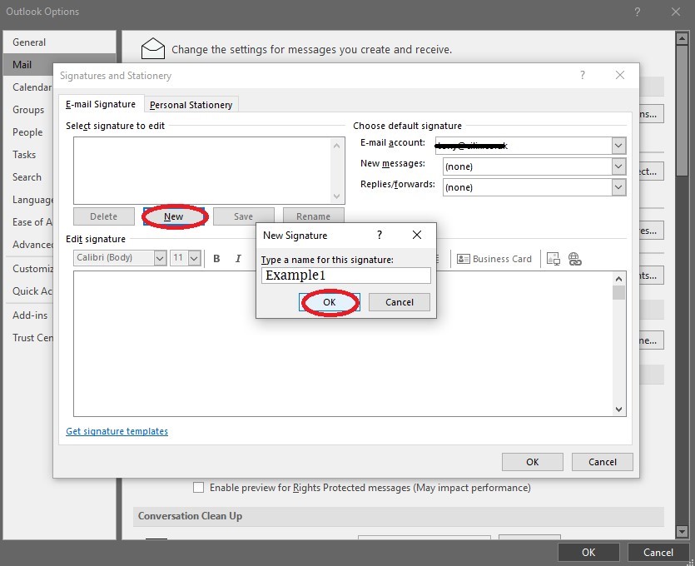Select People in Outlook Options sidebar
Viewport: 695px width, 566px height.
[28, 132]
